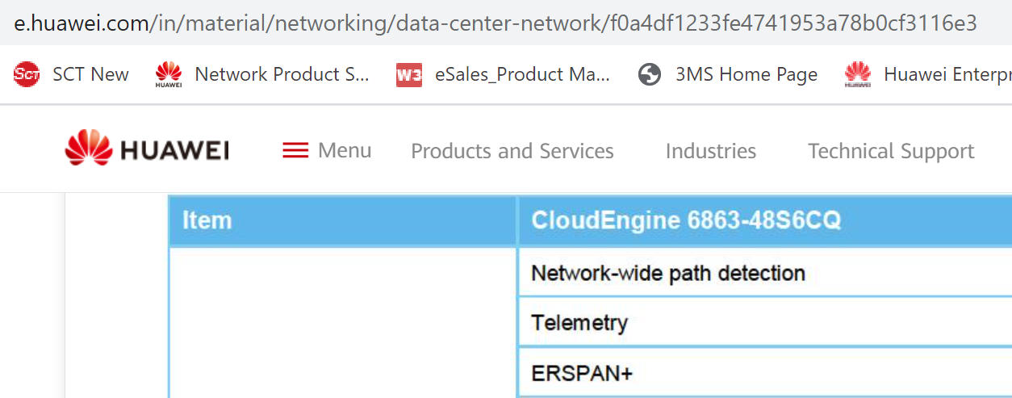Image resolution: width=1012 pixels, height=398 pixels.
Task: Click the 'Menu' text label
Action: (x=345, y=150)
